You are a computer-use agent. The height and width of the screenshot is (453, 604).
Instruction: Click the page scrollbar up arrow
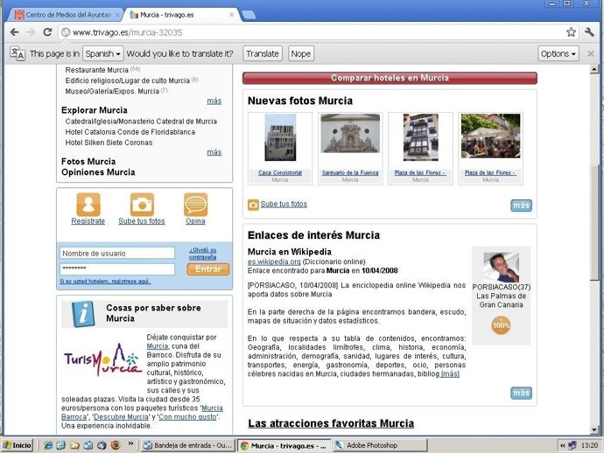click(594, 69)
